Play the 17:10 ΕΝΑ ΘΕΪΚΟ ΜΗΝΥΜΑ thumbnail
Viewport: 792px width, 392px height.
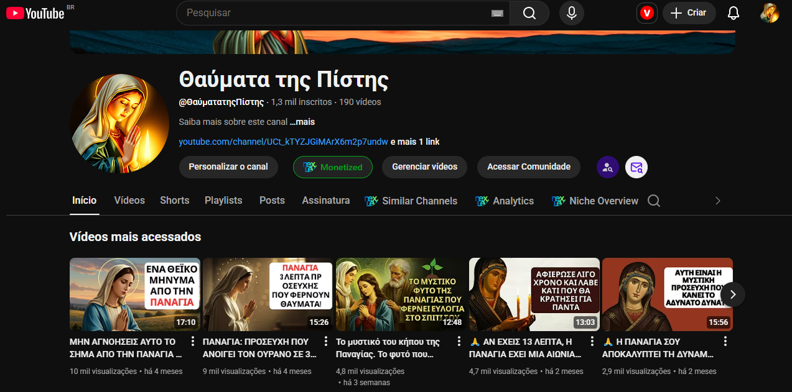pos(135,294)
